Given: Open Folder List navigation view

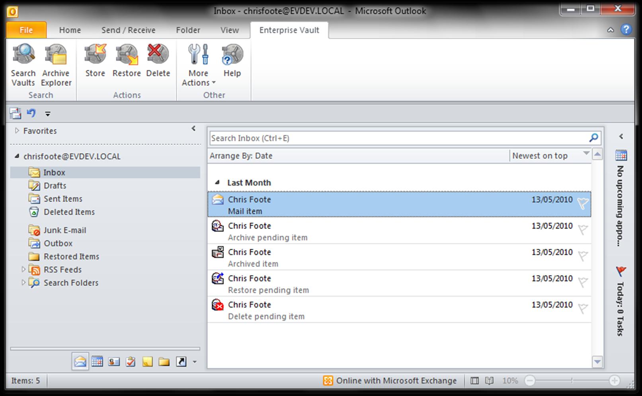Looking at the screenshot, I should 164,362.
